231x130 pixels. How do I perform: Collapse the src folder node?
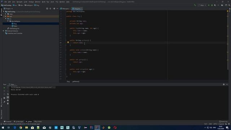coord(6,19)
